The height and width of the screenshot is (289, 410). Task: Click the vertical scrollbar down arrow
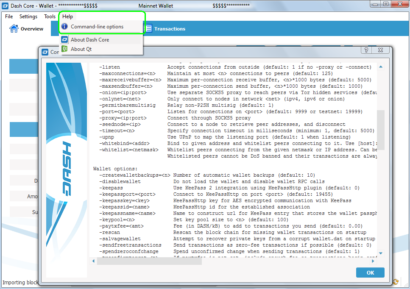[x=381, y=253]
